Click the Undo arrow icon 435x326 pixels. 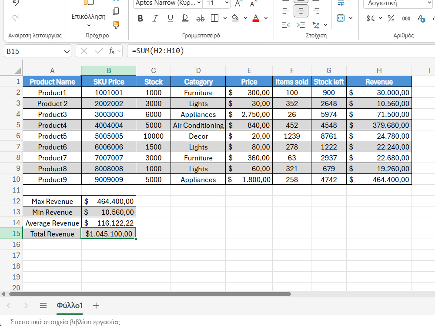[16, 3]
